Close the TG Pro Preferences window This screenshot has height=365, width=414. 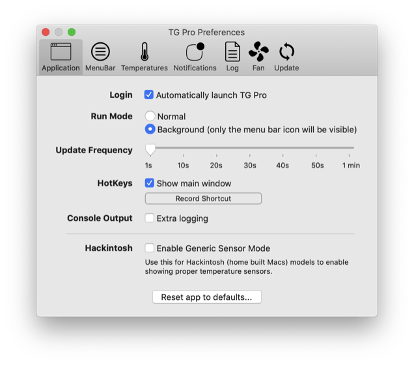point(46,32)
